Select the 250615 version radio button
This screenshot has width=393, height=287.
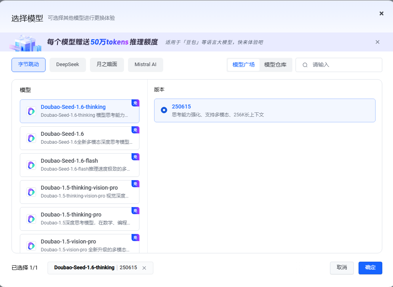(x=164, y=110)
